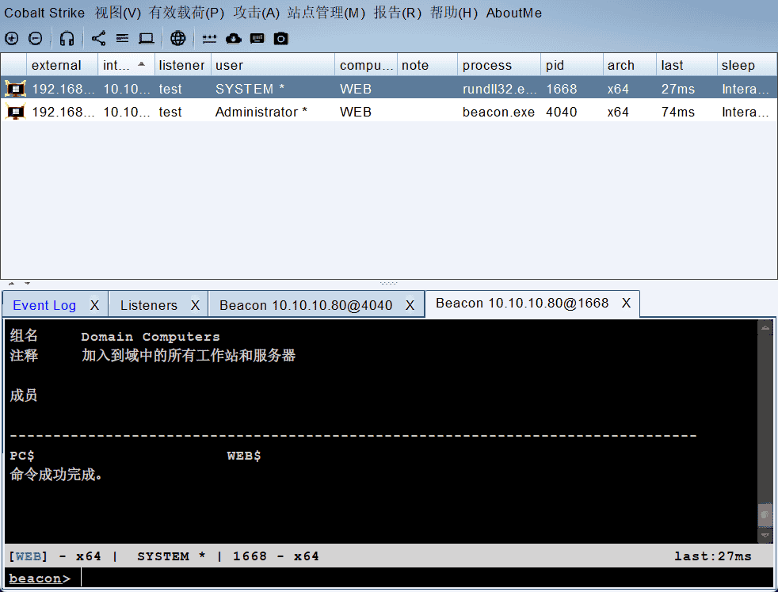Open the sessions table view icon
Viewport: 778px width, 592px height.
(x=122, y=38)
